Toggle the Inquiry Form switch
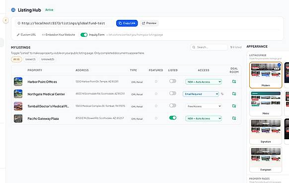 [x=84, y=35]
